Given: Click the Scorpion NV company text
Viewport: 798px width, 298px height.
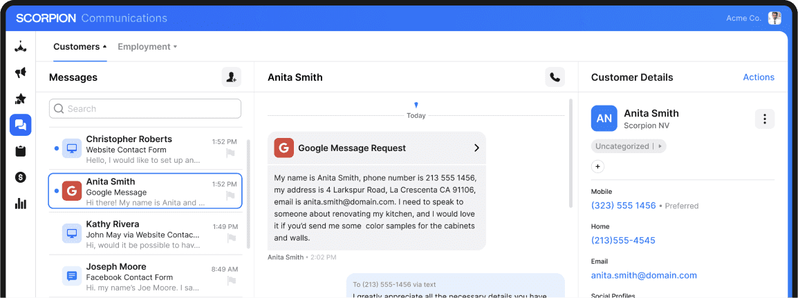Looking at the screenshot, I should pyautogui.click(x=647, y=126).
